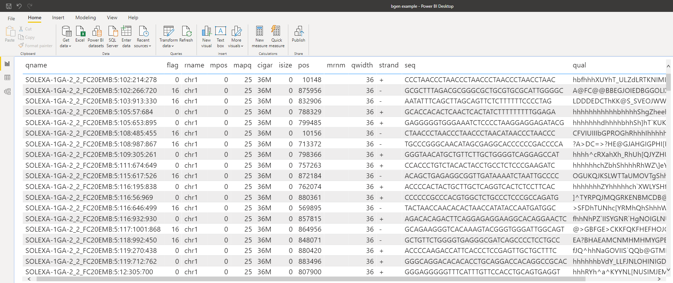The height and width of the screenshot is (283, 673).
Task: Open Power BI datasets
Action: coord(96,37)
